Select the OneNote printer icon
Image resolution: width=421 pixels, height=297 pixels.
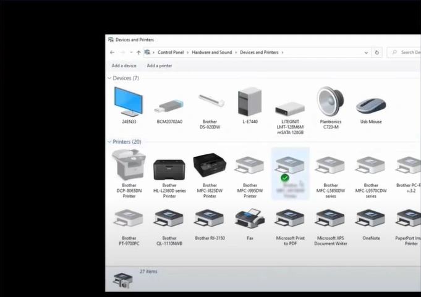(371, 219)
